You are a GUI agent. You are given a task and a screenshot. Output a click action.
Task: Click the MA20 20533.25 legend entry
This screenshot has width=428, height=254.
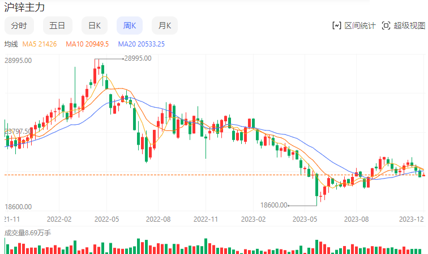(x=141, y=44)
